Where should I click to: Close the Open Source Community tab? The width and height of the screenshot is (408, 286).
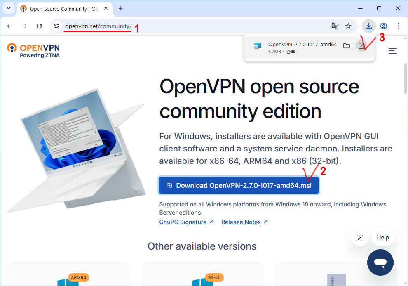pyautogui.click(x=106, y=9)
